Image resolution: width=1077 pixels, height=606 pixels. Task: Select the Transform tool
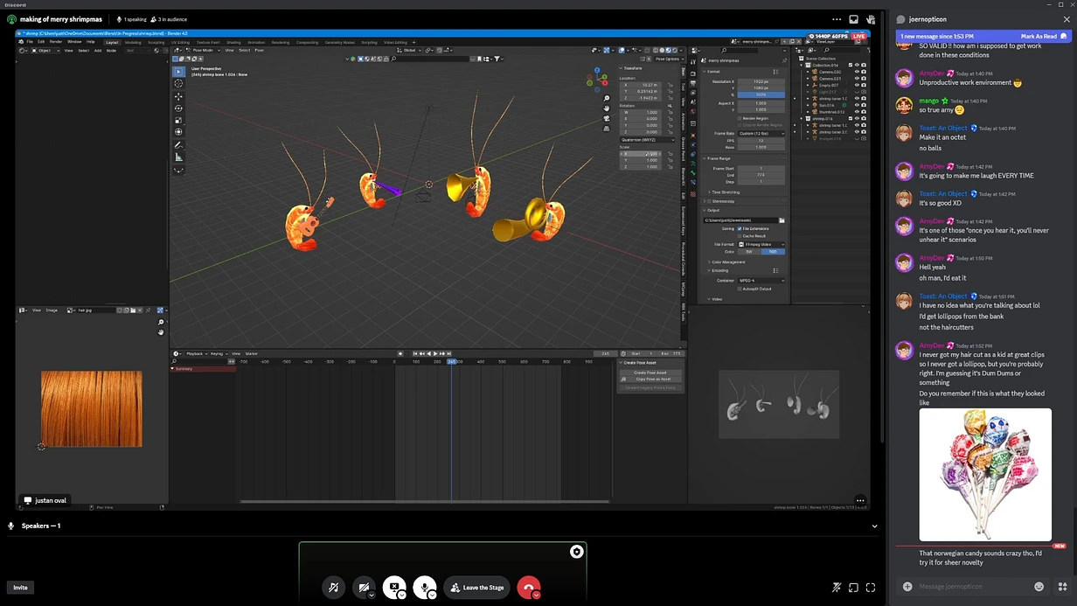pyautogui.click(x=178, y=132)
